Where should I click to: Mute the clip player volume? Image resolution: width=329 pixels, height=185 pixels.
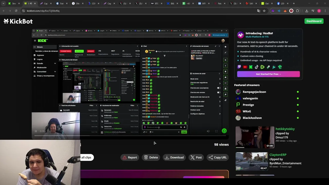(208, 131)
